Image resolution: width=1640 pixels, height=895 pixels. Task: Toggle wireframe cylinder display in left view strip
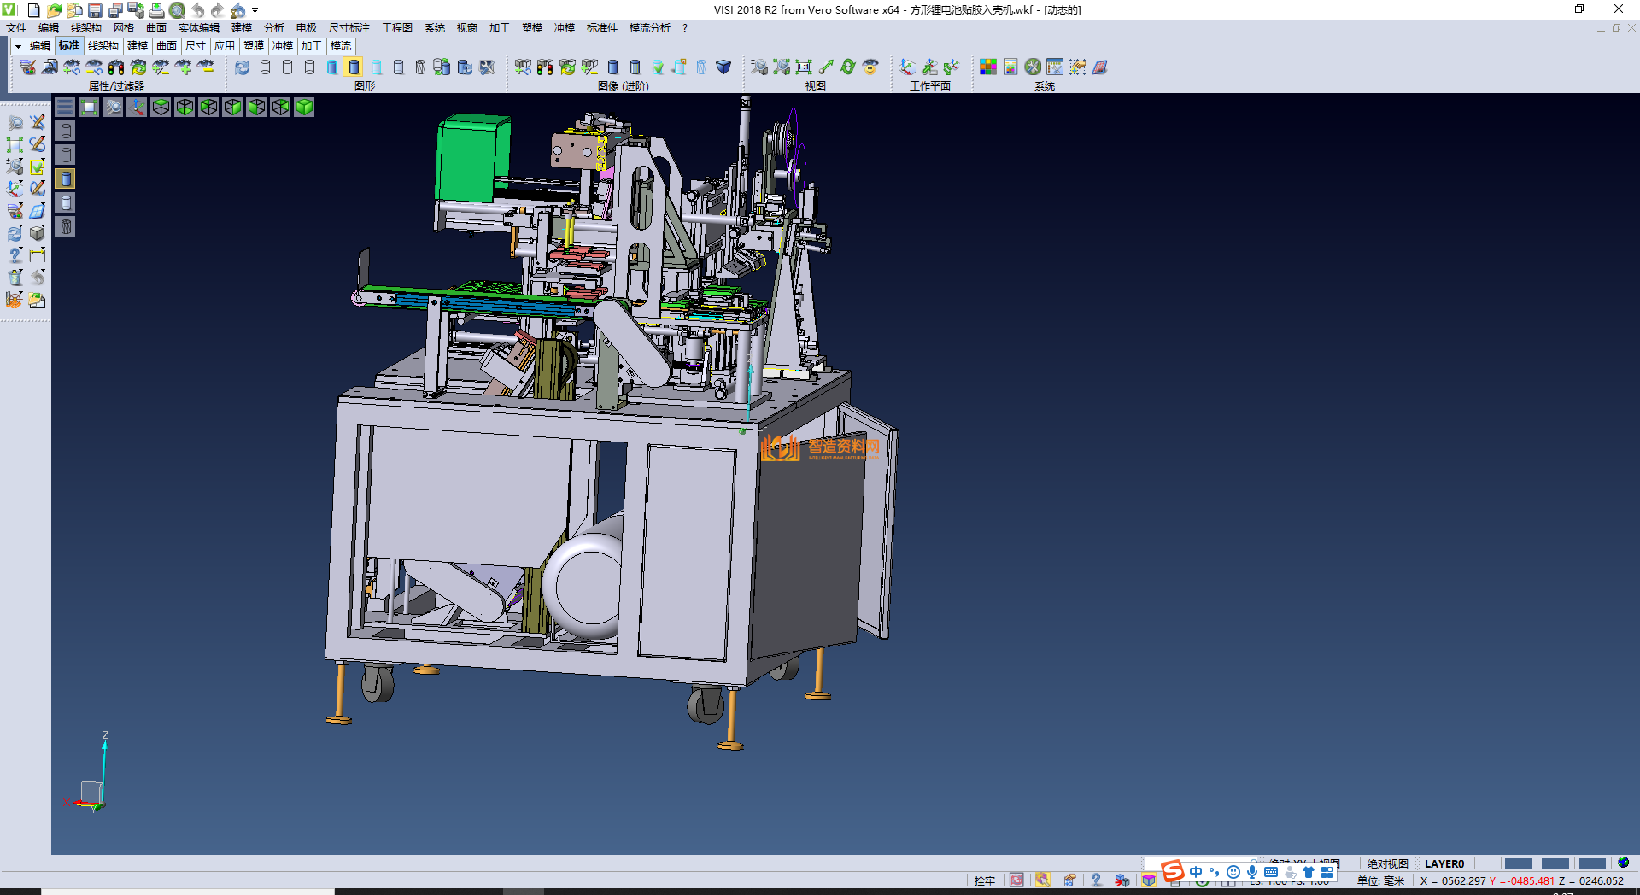pos(66,131)
